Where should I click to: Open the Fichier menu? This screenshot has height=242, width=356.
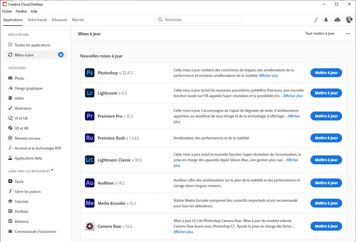click(7, 11)
